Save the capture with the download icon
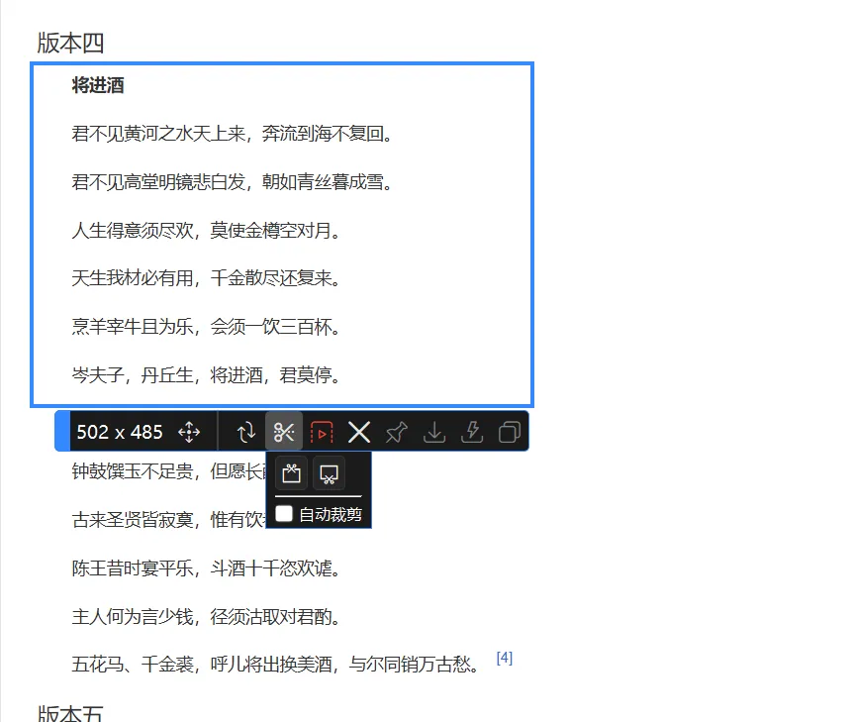 (x=433, y=432)
